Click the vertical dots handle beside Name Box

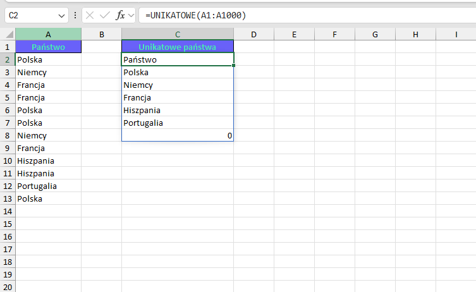pos(76,15)
